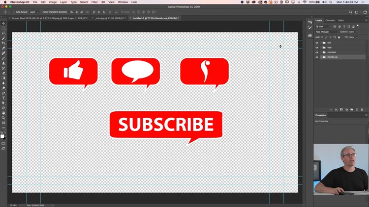This screenshot has width=369, height=207.
Task: Enable the Auto-Select checkbox
Action: 14,12
